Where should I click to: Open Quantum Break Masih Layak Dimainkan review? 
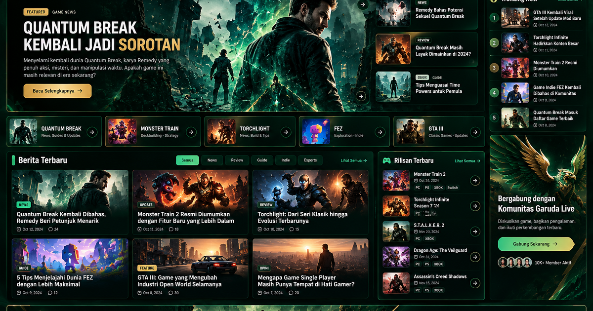(x=427, y=49)
